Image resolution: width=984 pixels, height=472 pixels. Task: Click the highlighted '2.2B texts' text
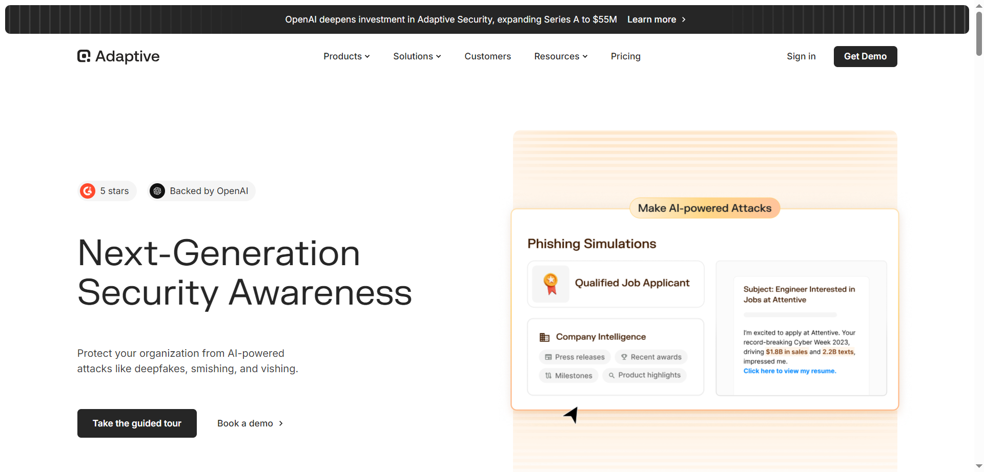click(838, 352)
